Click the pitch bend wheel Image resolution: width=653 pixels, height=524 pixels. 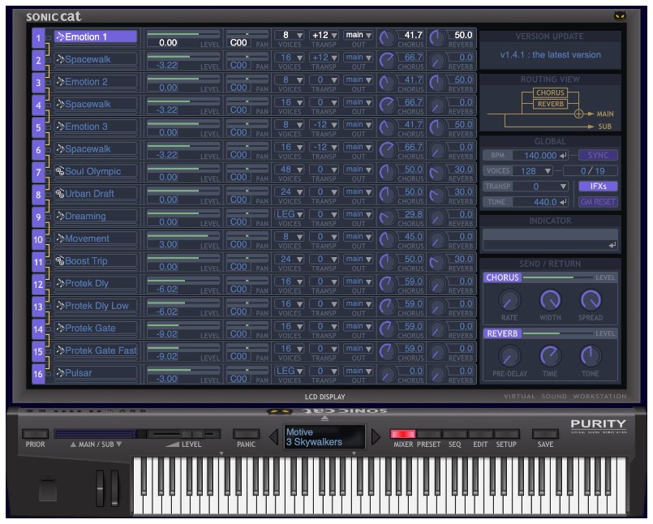coord(100,487)
